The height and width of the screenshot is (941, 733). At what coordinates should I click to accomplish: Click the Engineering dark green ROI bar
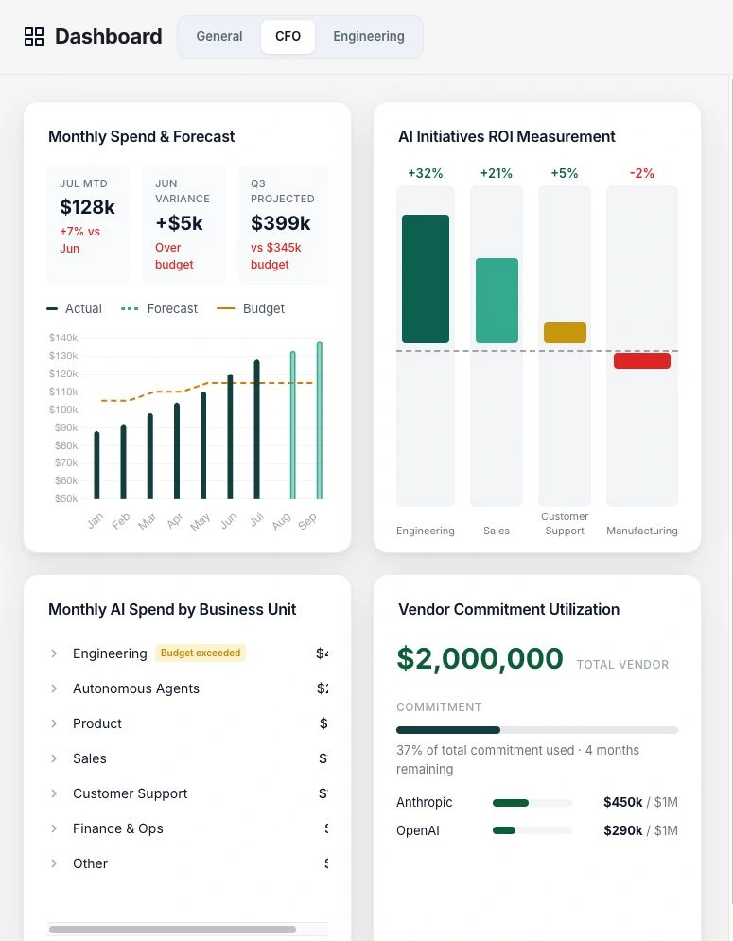click(426, 279)
